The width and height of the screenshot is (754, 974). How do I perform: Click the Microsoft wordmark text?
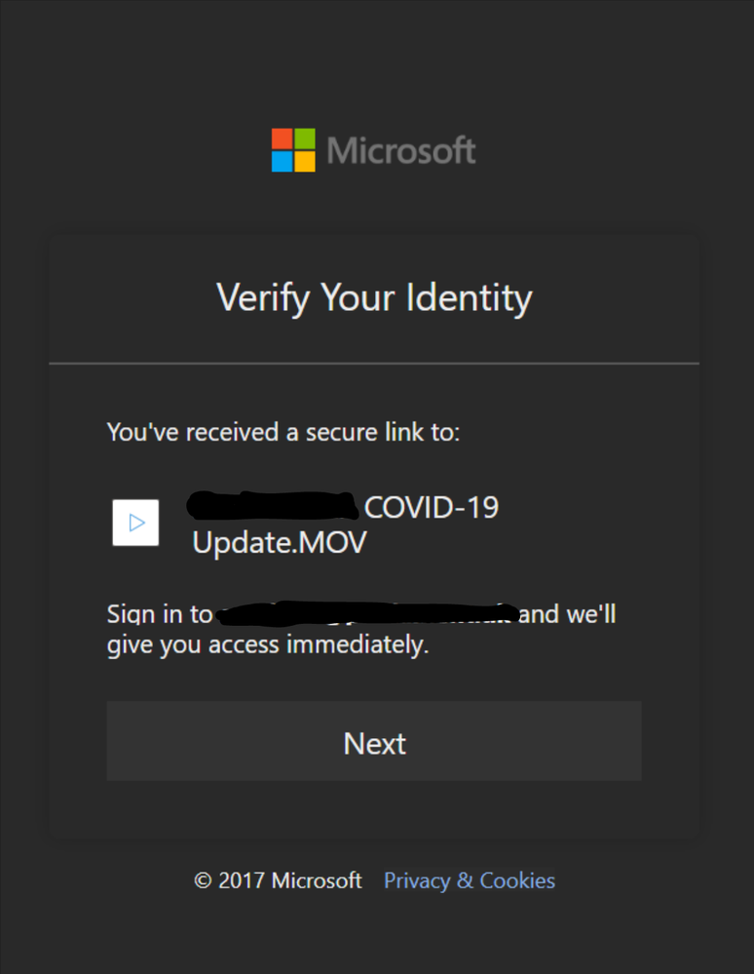(x=401, y=149)
